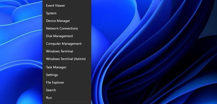Click the Run menu item
The width and height of the screenshot is (217, 104).
67,97
